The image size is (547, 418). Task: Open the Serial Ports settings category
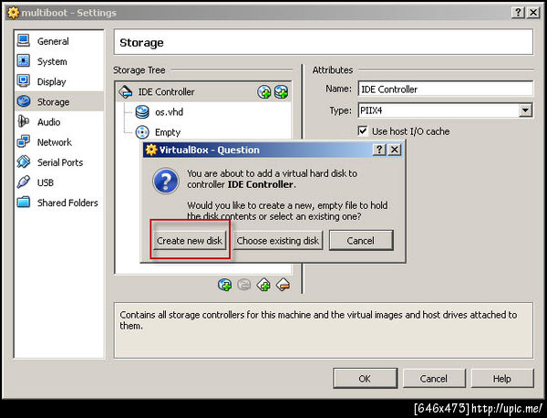click(x=60, y=162)
